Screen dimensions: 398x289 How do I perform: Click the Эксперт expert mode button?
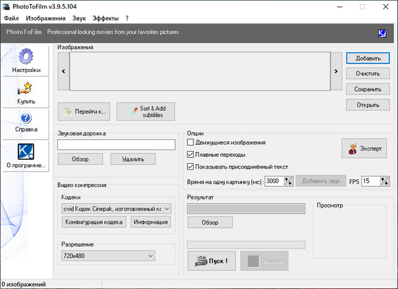[364, 148]
